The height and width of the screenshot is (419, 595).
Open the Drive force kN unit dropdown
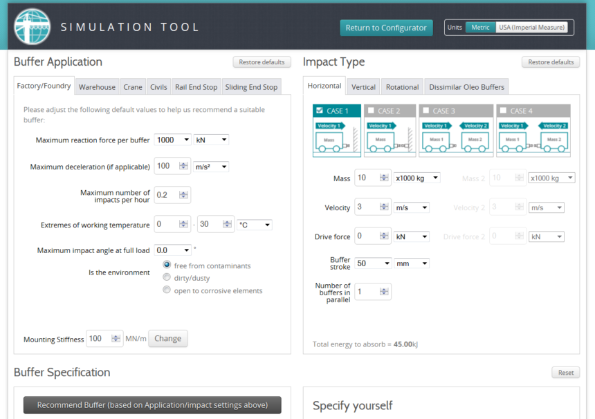[x=412, y=236]
